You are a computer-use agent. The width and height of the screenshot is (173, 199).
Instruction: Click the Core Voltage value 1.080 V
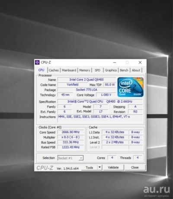point(106,95)
